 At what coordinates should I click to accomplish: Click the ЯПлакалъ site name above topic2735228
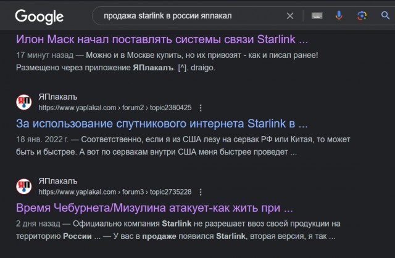click(58, 181)
